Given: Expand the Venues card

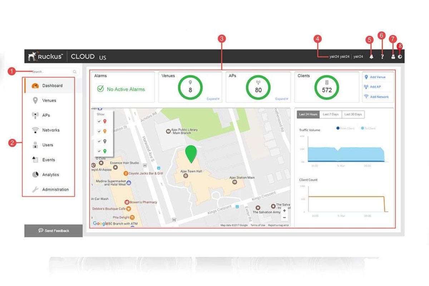Looking at the screenshot, I should pos(213,99).
